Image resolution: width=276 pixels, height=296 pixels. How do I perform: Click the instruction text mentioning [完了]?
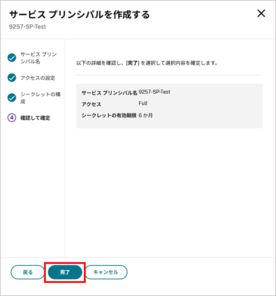(147, 63)
